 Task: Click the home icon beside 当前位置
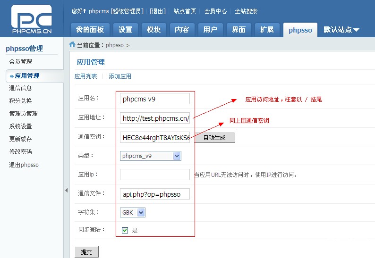[72, 44]
